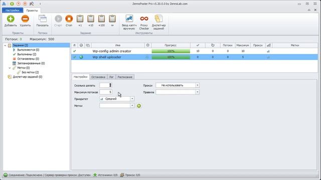Sort by the Прогресс column header
The height and width of the screenshot is (180, 321).
pos(171,45)
